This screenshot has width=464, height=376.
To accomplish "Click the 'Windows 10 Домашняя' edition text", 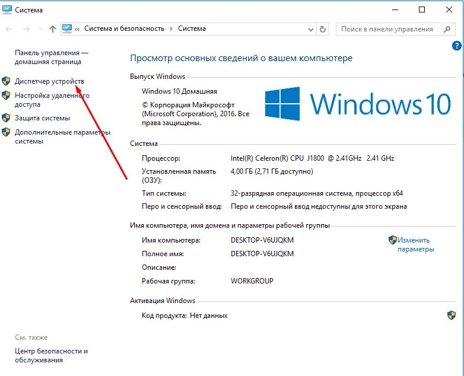I will point(179,91).
